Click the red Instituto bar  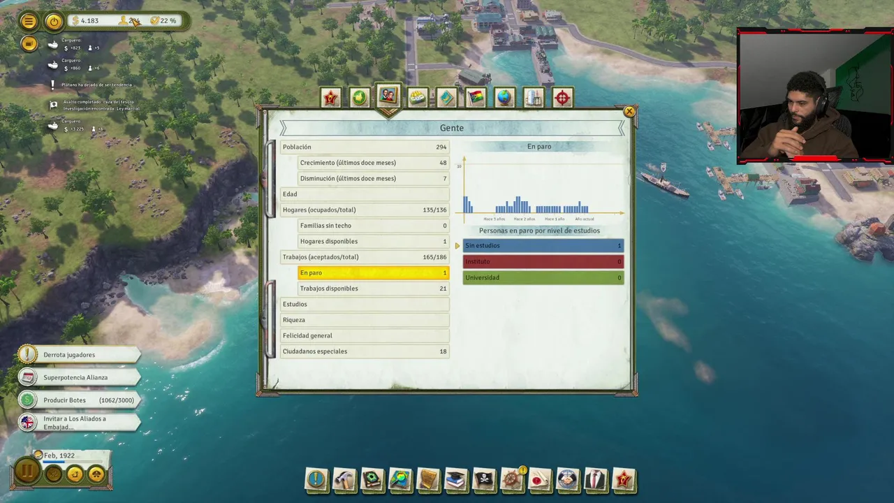tap(543, 261)
